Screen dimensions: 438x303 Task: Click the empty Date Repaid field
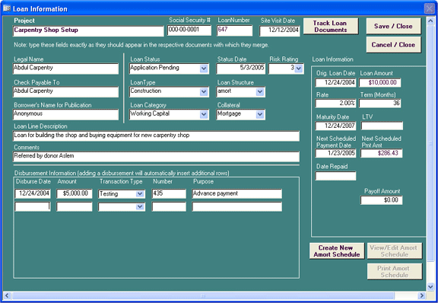[x=335, y=176]
